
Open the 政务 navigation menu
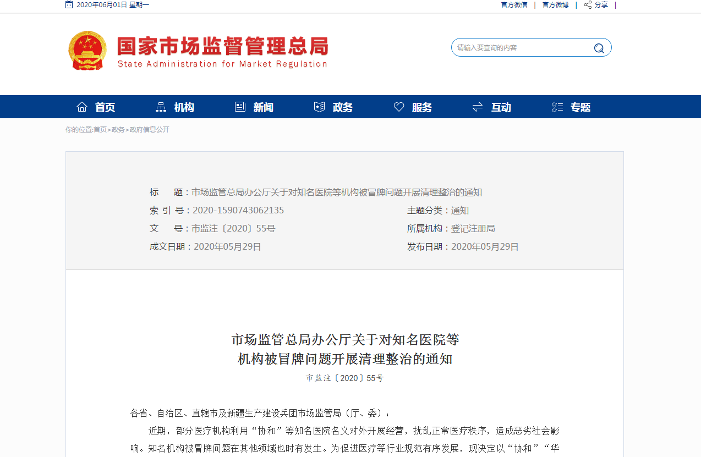(342, 108)
